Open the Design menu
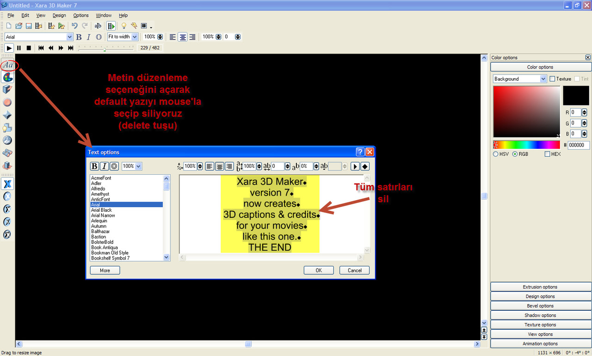 click(59, 15)
